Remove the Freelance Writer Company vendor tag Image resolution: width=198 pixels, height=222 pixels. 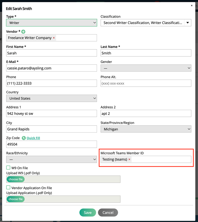54,38
